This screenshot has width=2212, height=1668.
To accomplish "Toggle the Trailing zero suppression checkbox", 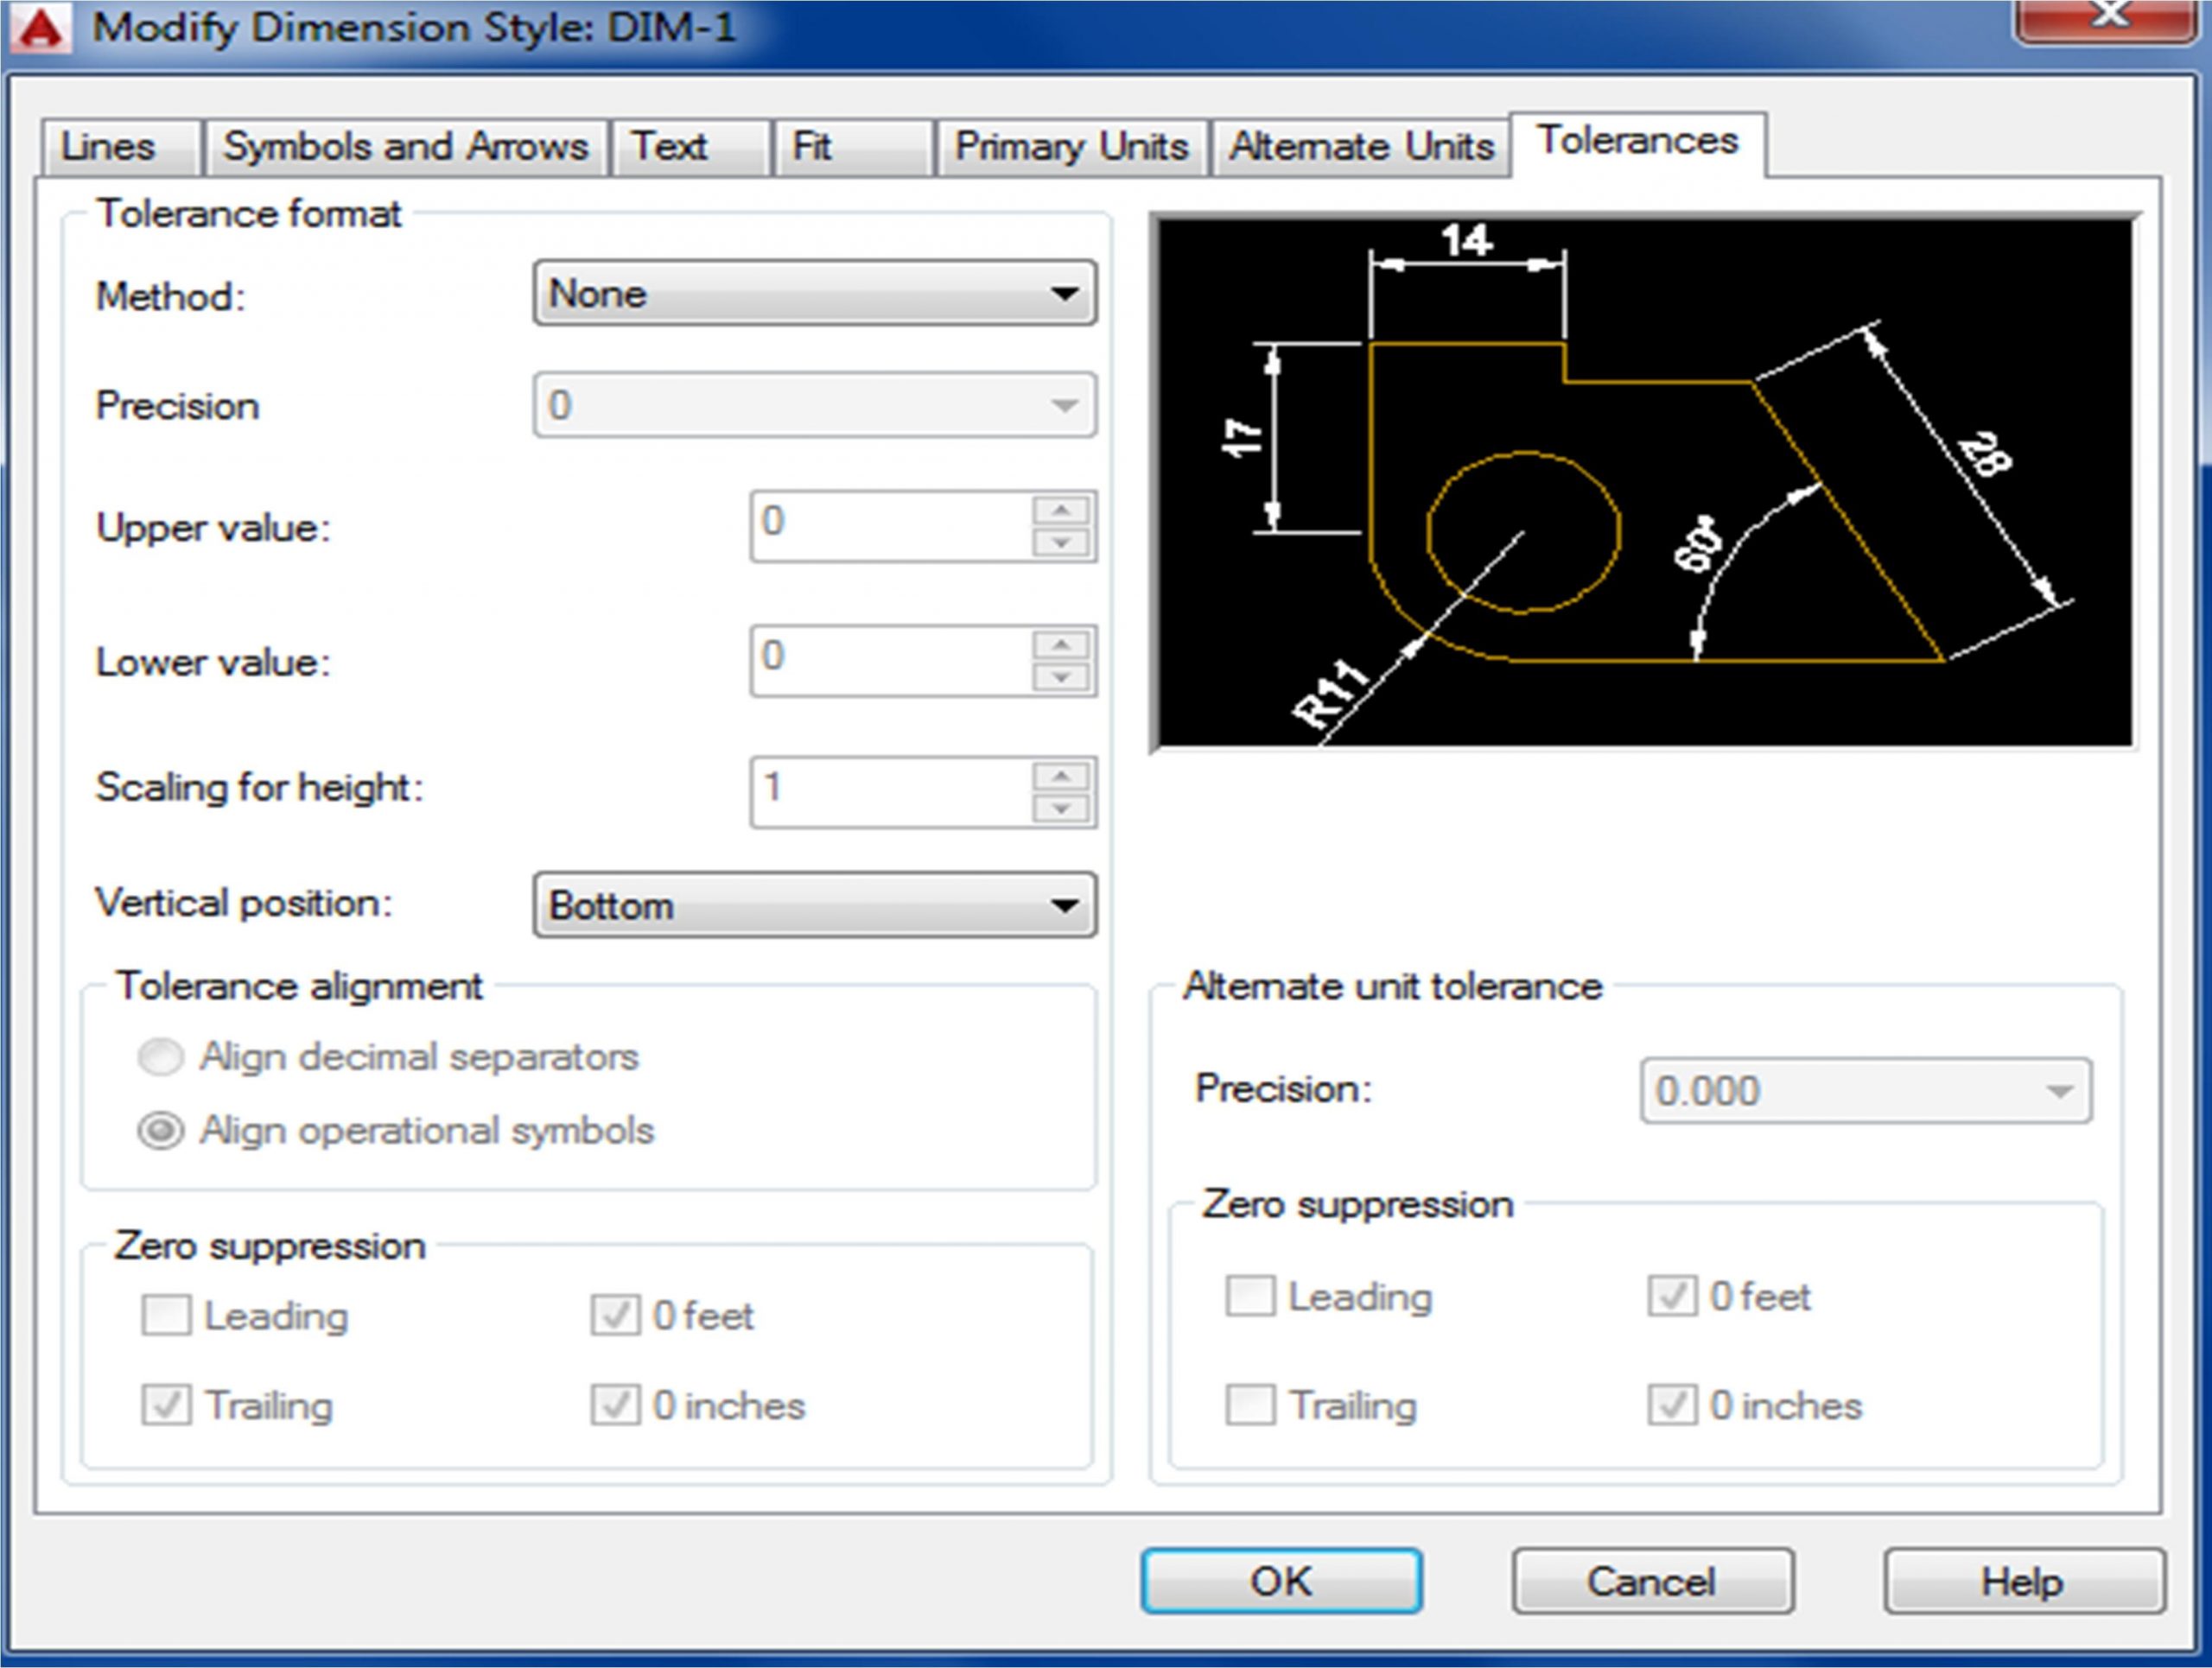I will coord(166,1405).
